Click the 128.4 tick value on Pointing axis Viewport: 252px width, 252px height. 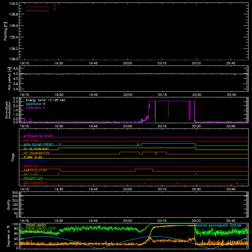(14, 37)
